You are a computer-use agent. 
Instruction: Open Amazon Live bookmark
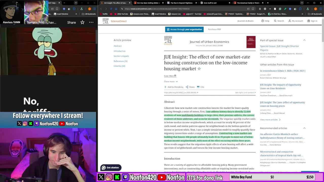click(174, 14)
